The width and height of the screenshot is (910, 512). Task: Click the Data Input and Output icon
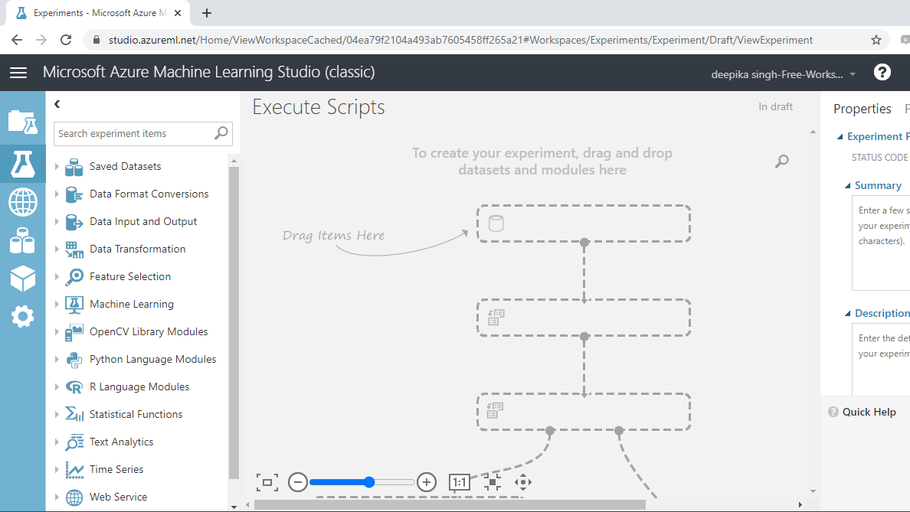74,222
